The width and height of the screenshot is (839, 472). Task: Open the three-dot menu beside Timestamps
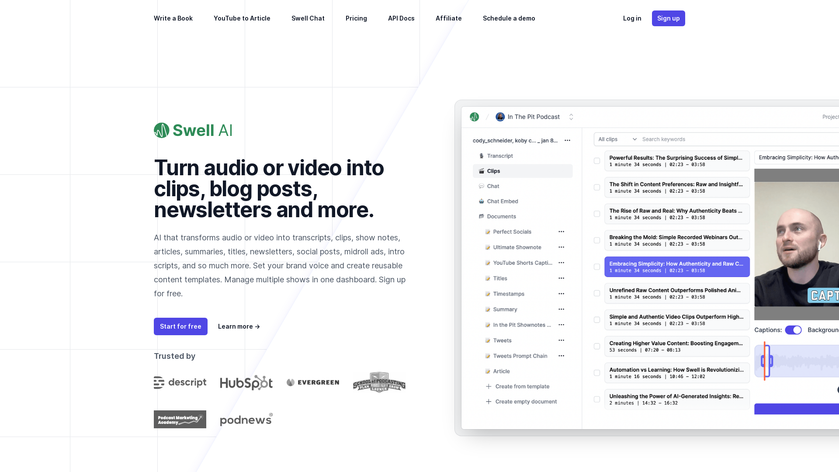pyautogui.click(x=561, y=294)
